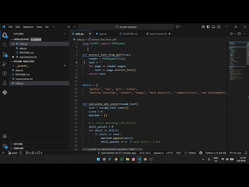Show hidden menus via title bar ellipsis
Image resolution: width=249 pixels, height=187 pixels.
[x=54, y=27]
